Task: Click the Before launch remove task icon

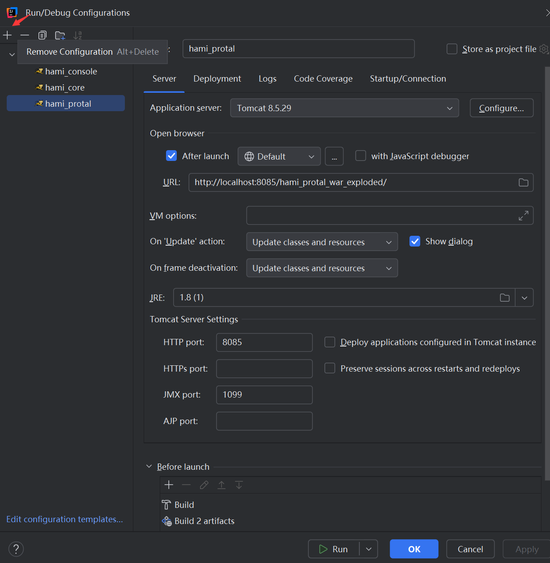Action: click(x=186, y=485)
